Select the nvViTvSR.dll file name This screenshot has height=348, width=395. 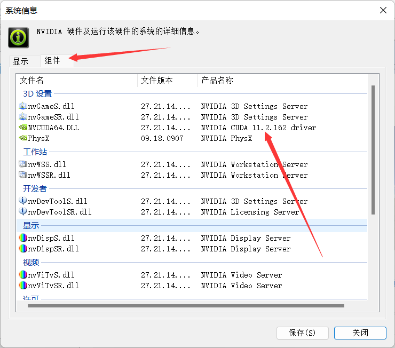53,286
